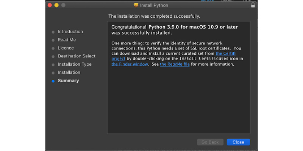Click the Close button
The image size is (303, 151).
(238, 142)
